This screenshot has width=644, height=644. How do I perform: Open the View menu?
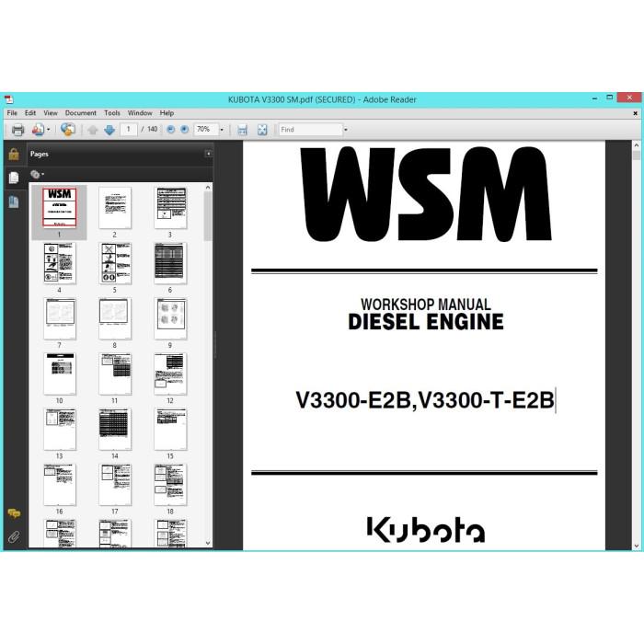point(51,113)
